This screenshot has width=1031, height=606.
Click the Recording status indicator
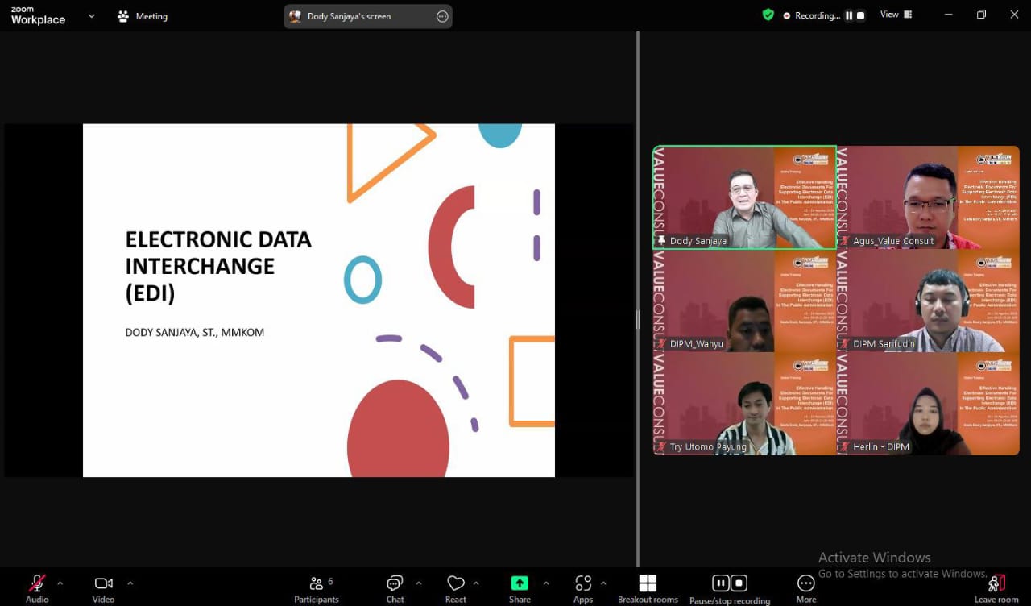(812, 15)
